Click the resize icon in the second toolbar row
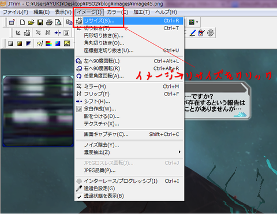The height and width of the screenshot is (214, 277). [x=27, y=33]
